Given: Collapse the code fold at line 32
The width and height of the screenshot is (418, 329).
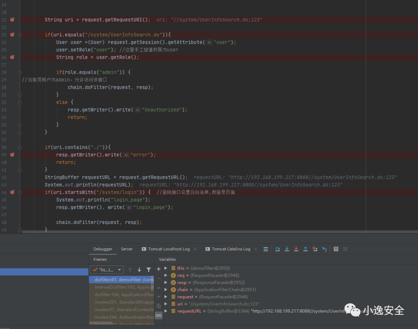Looking at the screenshot, I should (20, 102).
